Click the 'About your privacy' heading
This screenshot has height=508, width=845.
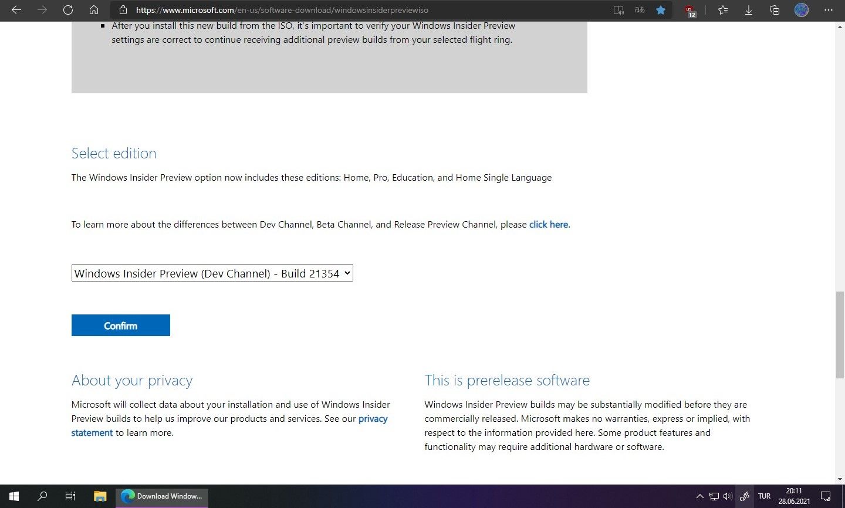coord(132,381)
